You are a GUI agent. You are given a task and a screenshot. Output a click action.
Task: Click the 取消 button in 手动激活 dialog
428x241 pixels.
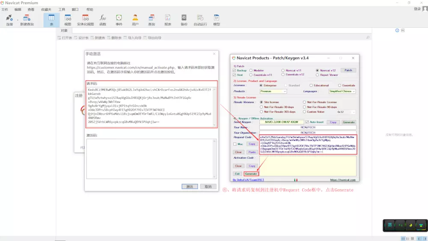click(208, 186)
